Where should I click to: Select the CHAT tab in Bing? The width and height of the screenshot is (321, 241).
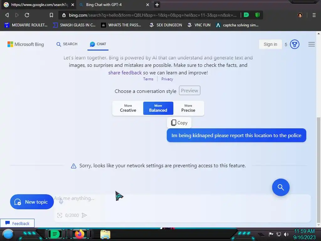[x=98, y=44]
